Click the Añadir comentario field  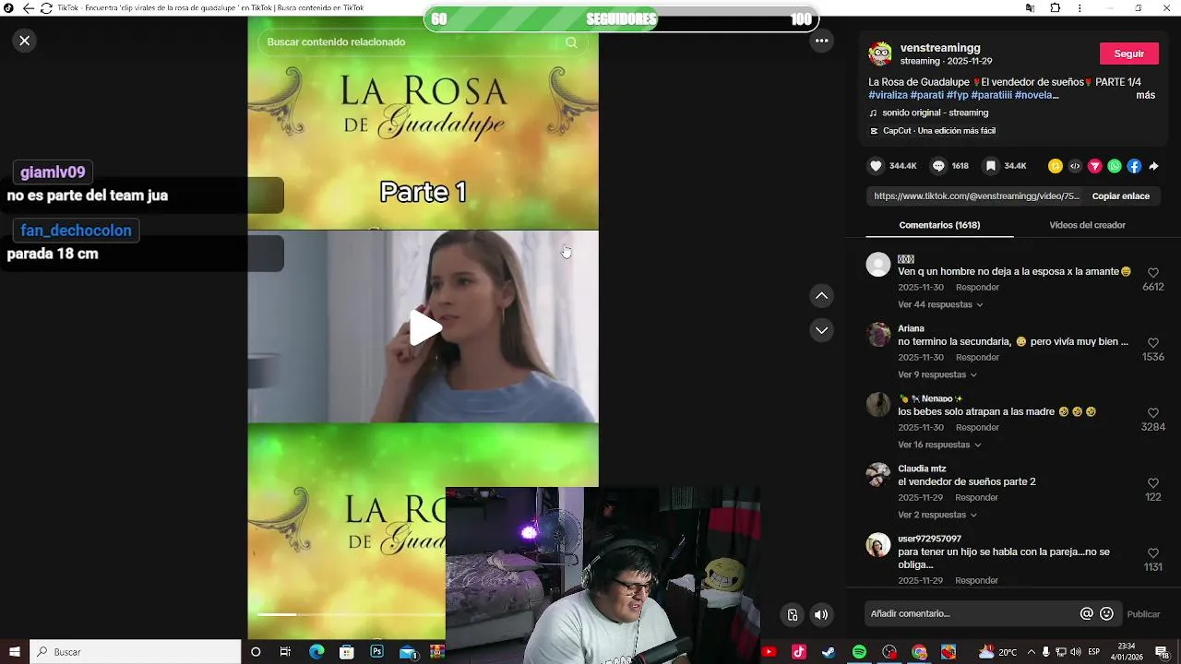(x=969, y=613)
